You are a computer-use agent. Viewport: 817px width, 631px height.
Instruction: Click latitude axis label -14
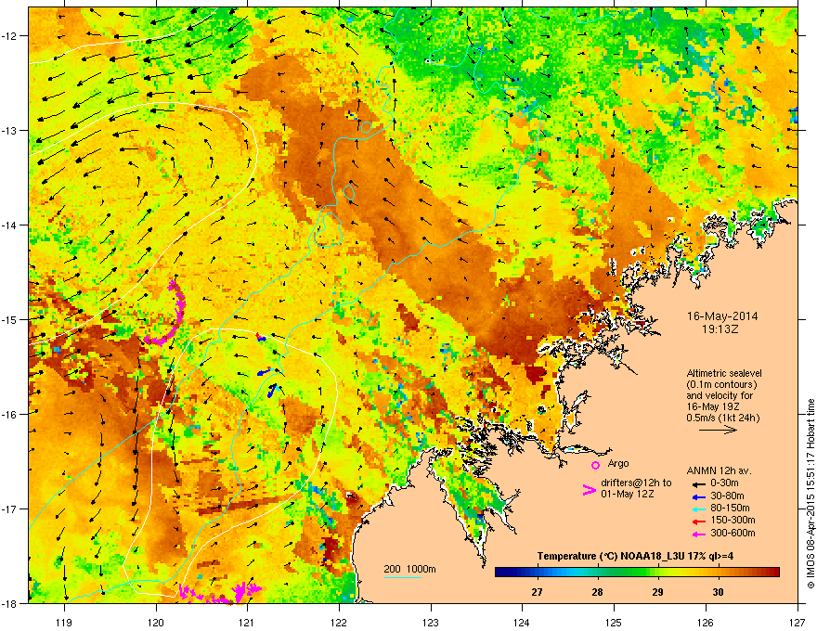click(x=9, y=225)
